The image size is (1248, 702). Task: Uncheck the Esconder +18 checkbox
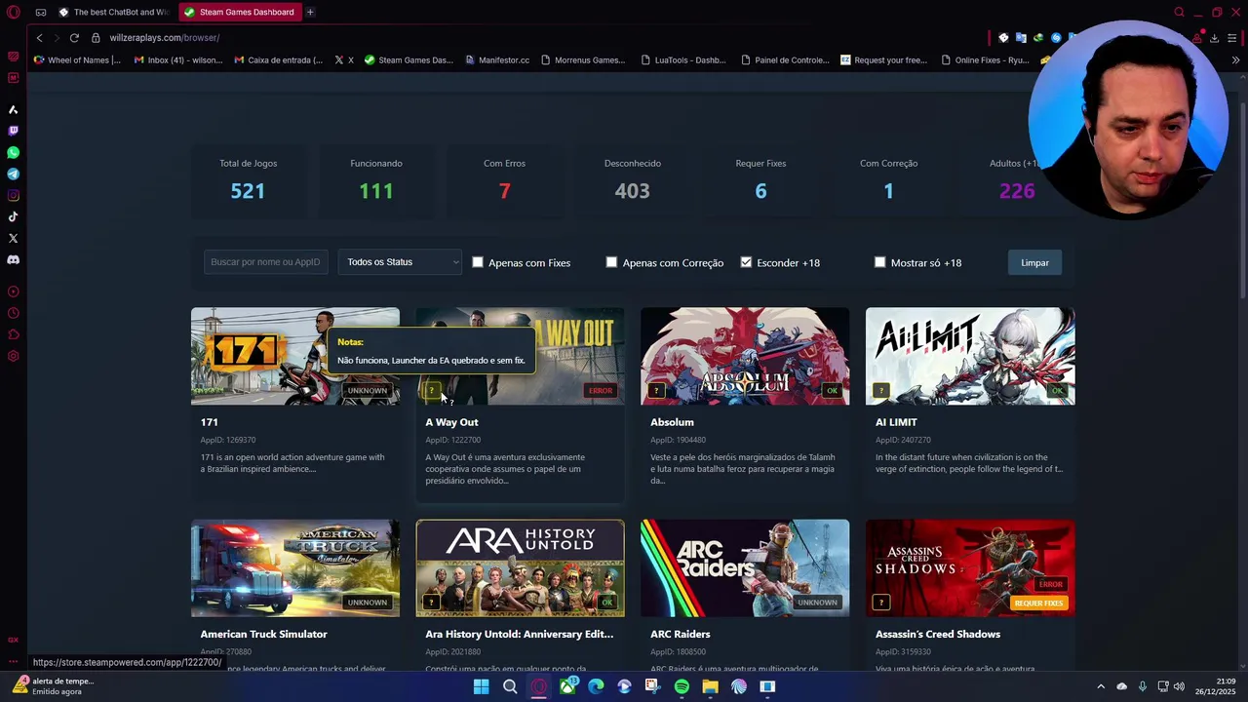pos(746,262)
